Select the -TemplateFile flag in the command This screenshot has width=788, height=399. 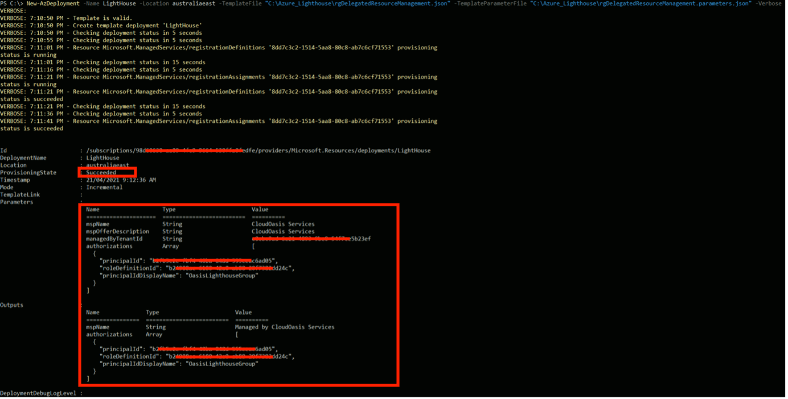pyautogui.click(x=238, y=3)
